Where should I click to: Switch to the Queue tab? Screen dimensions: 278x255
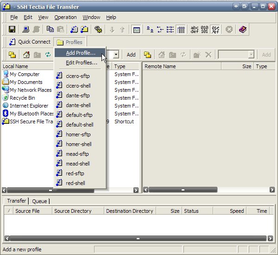point(39,201)
